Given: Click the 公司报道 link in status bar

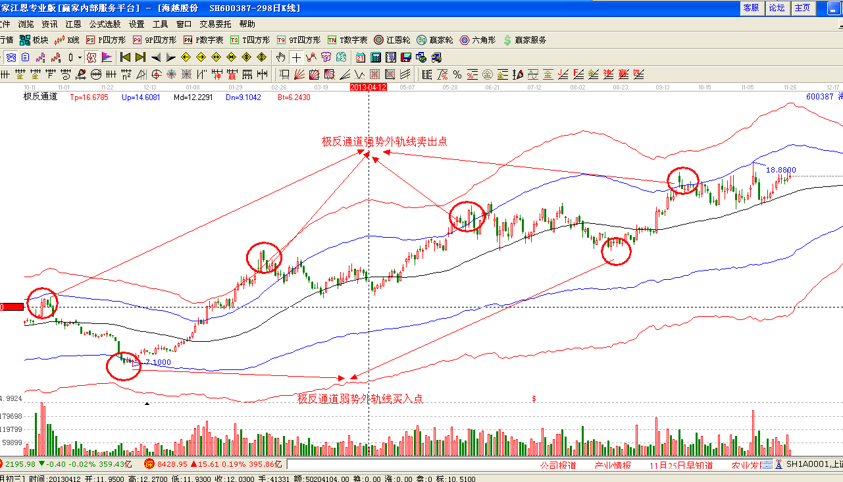Looking at the screenshot, I should coord(558,466).
